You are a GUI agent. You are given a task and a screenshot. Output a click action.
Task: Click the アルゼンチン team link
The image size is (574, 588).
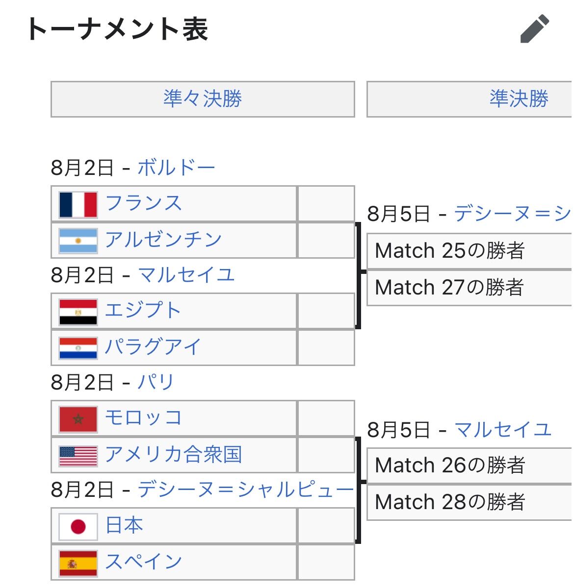click(x=163, y=240)
